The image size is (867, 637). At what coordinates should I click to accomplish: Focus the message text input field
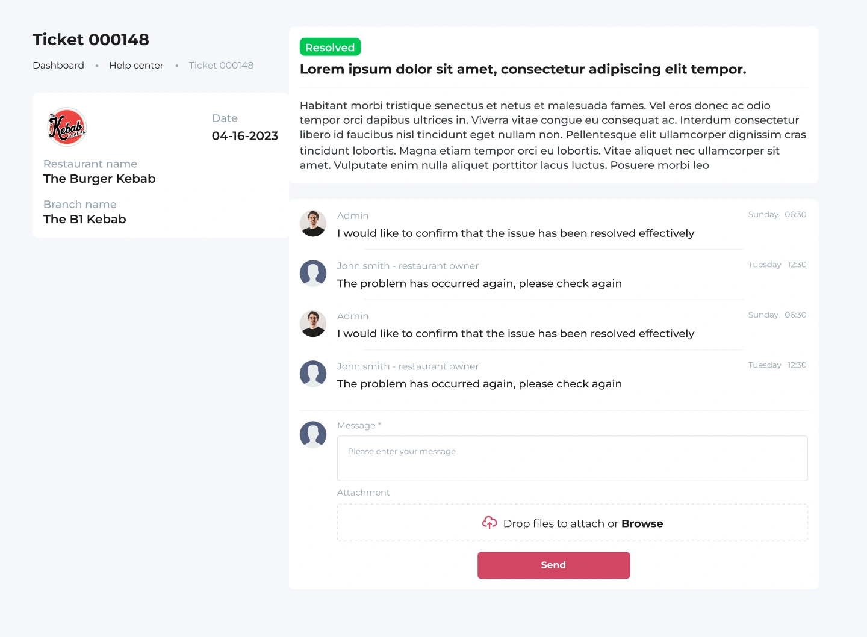(x=572, y=458)
